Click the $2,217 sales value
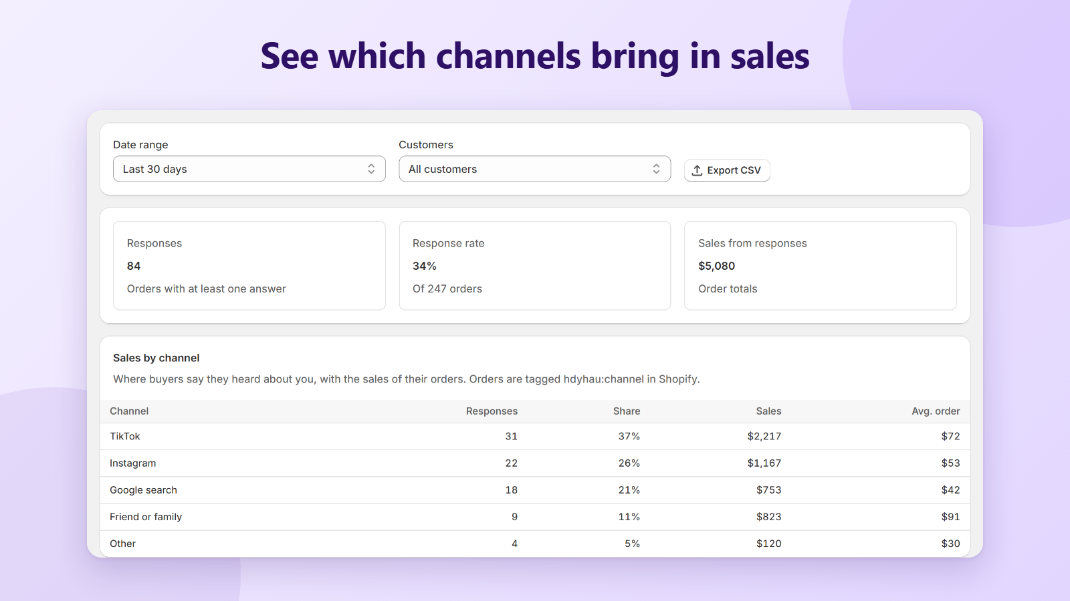The image size is (1070, 601). (764, 436)
